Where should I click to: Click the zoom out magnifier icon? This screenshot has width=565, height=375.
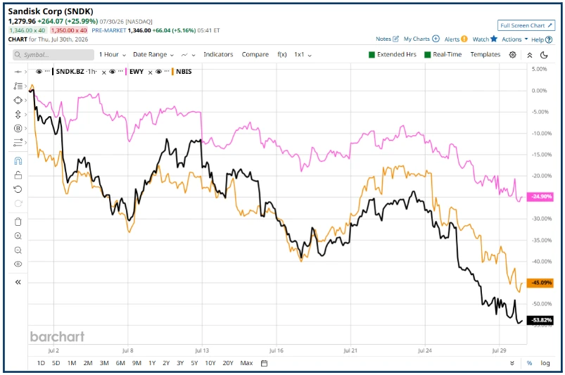pyautogui.click(x=18, y=250)
